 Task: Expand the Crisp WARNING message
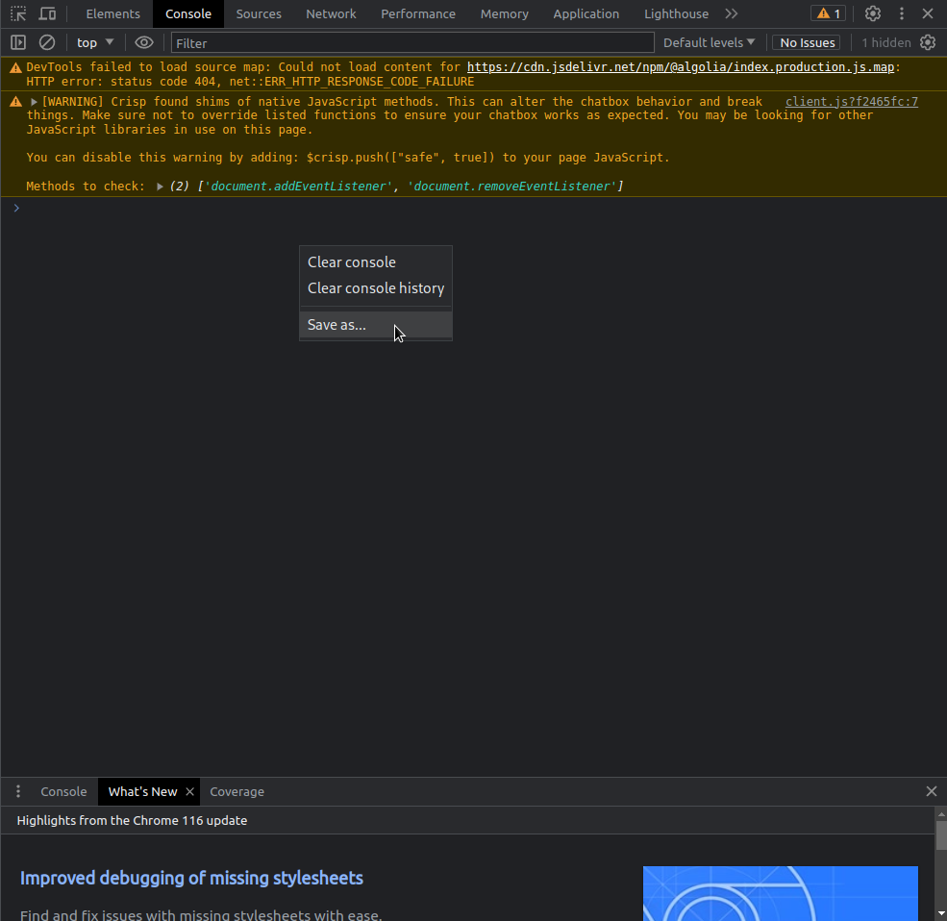pyautogui.click(x=35, y=102)
